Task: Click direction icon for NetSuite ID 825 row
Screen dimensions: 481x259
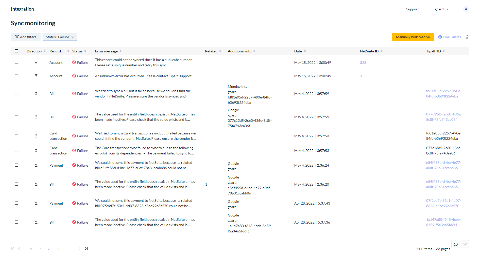Action: [x=36, y=62]
